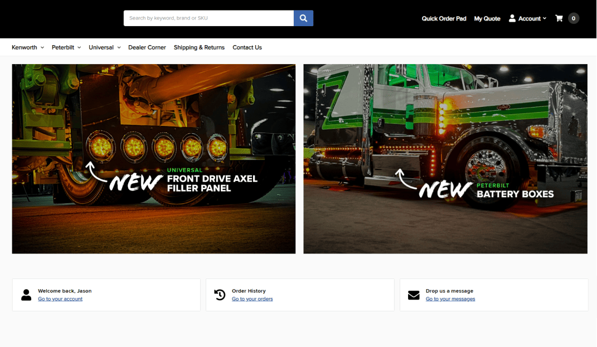The width and height of the screenshot is (597, 347).
Task: Open My Quote
Action: click(487, 18)
